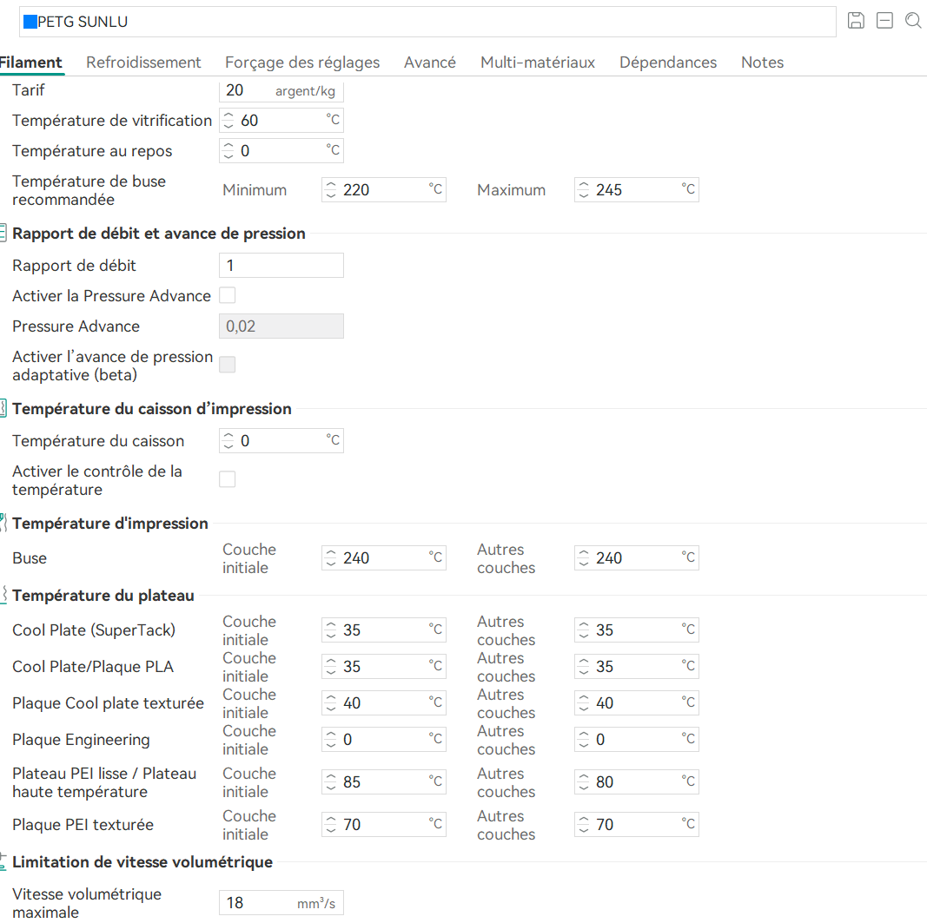Click the Rapport de débit input field
The width and height of the screenshot is (927, 923).
pos(281,266)
